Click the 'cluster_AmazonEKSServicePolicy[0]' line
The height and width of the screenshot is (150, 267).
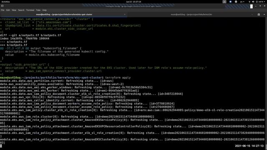click(x=132, y=121)
